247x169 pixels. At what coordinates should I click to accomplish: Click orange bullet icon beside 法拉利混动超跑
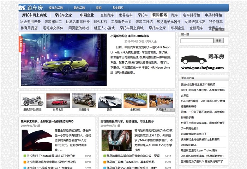pyautogui.click(x=25, y=162)
